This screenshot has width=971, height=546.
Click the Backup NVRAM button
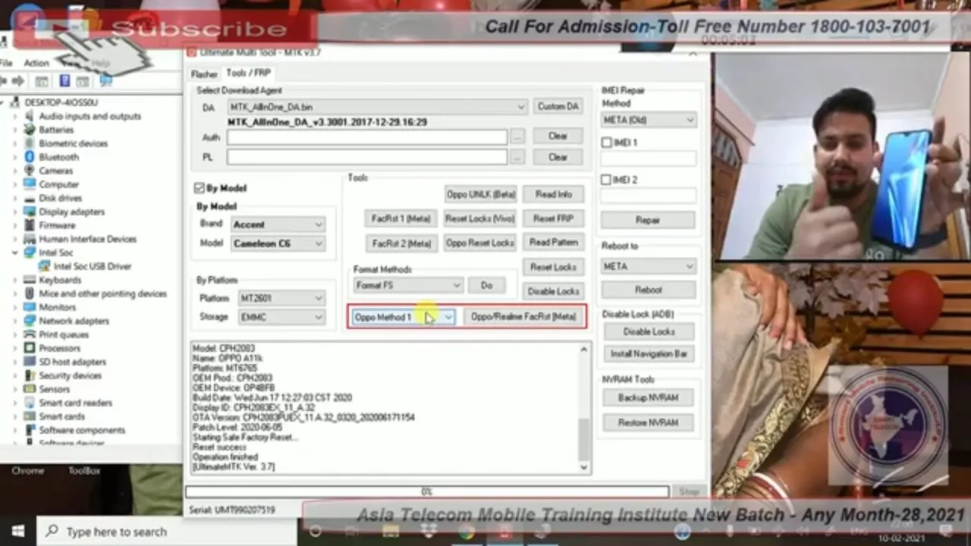[649, 397]
